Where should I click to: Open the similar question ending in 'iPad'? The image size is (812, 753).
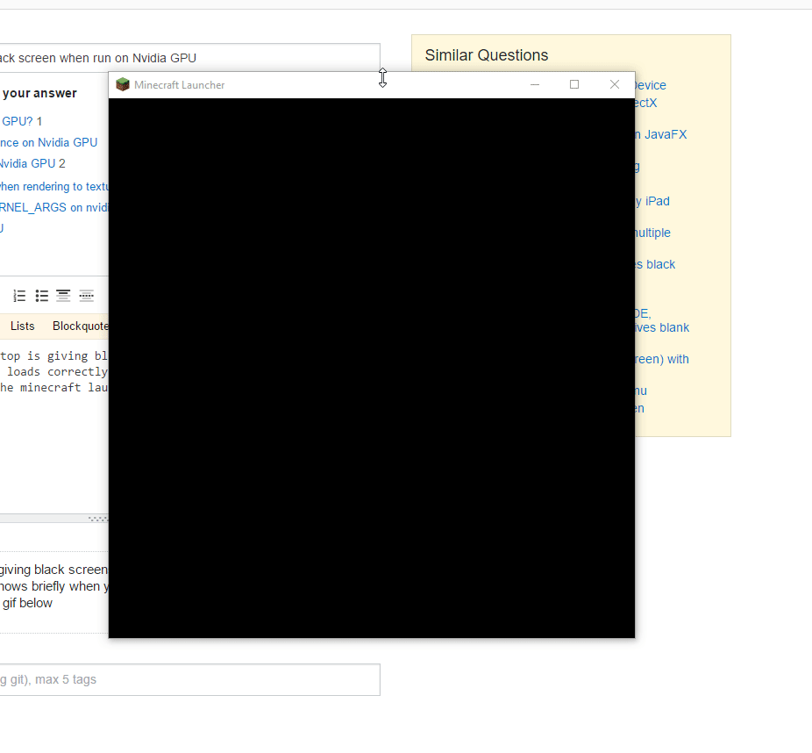point(652,201)
